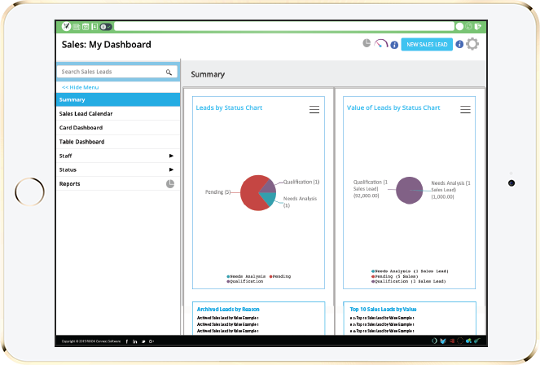The image size is (540, 365).
Task: Click the settings gear icon in header
Action: coord(472,44)
